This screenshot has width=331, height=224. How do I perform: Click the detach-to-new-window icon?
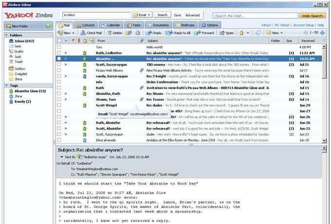tap(258, 33)
